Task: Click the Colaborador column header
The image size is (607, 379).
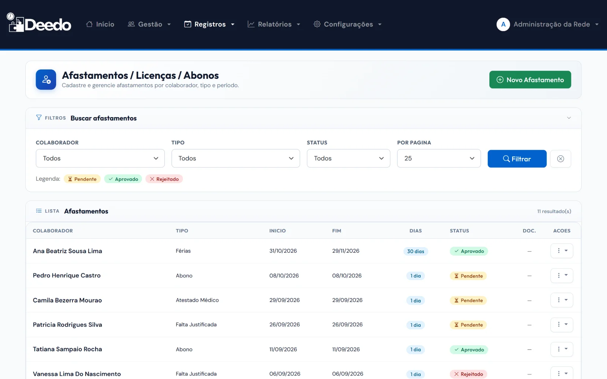Action: pos(53,231)
